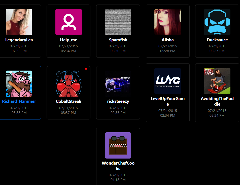Open the Help_me channel name

(68, 40)
